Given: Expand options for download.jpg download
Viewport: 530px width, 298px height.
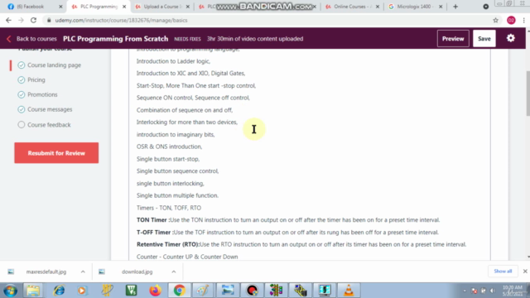Looking at the screenshot, I should point(173,272).
